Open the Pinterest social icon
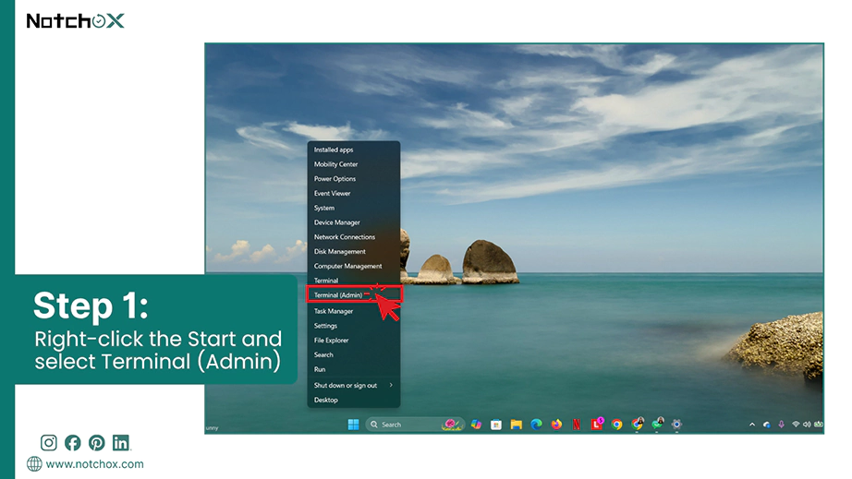Image resolution: width=852 pixels, height=479 pixels. [97, 443]
